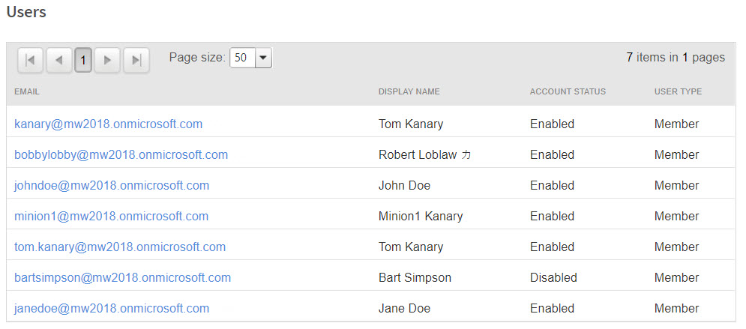This screenshot has height=329, width=746.
Task: Open user janedoe@mw2018.onmicrosoft.com
Action: point(112,308)
